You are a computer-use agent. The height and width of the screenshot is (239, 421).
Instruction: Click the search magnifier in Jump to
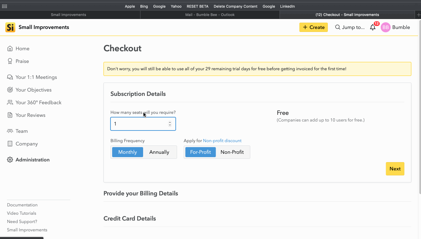click(337, 27)
